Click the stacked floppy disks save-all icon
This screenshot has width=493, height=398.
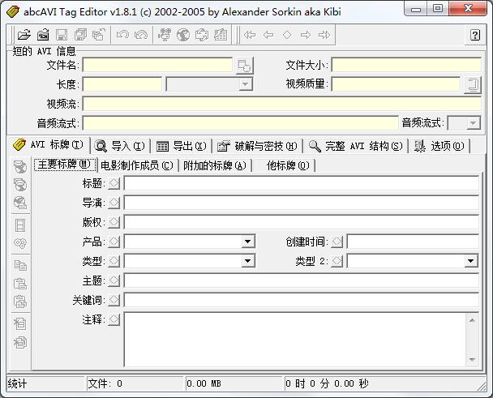80,35
